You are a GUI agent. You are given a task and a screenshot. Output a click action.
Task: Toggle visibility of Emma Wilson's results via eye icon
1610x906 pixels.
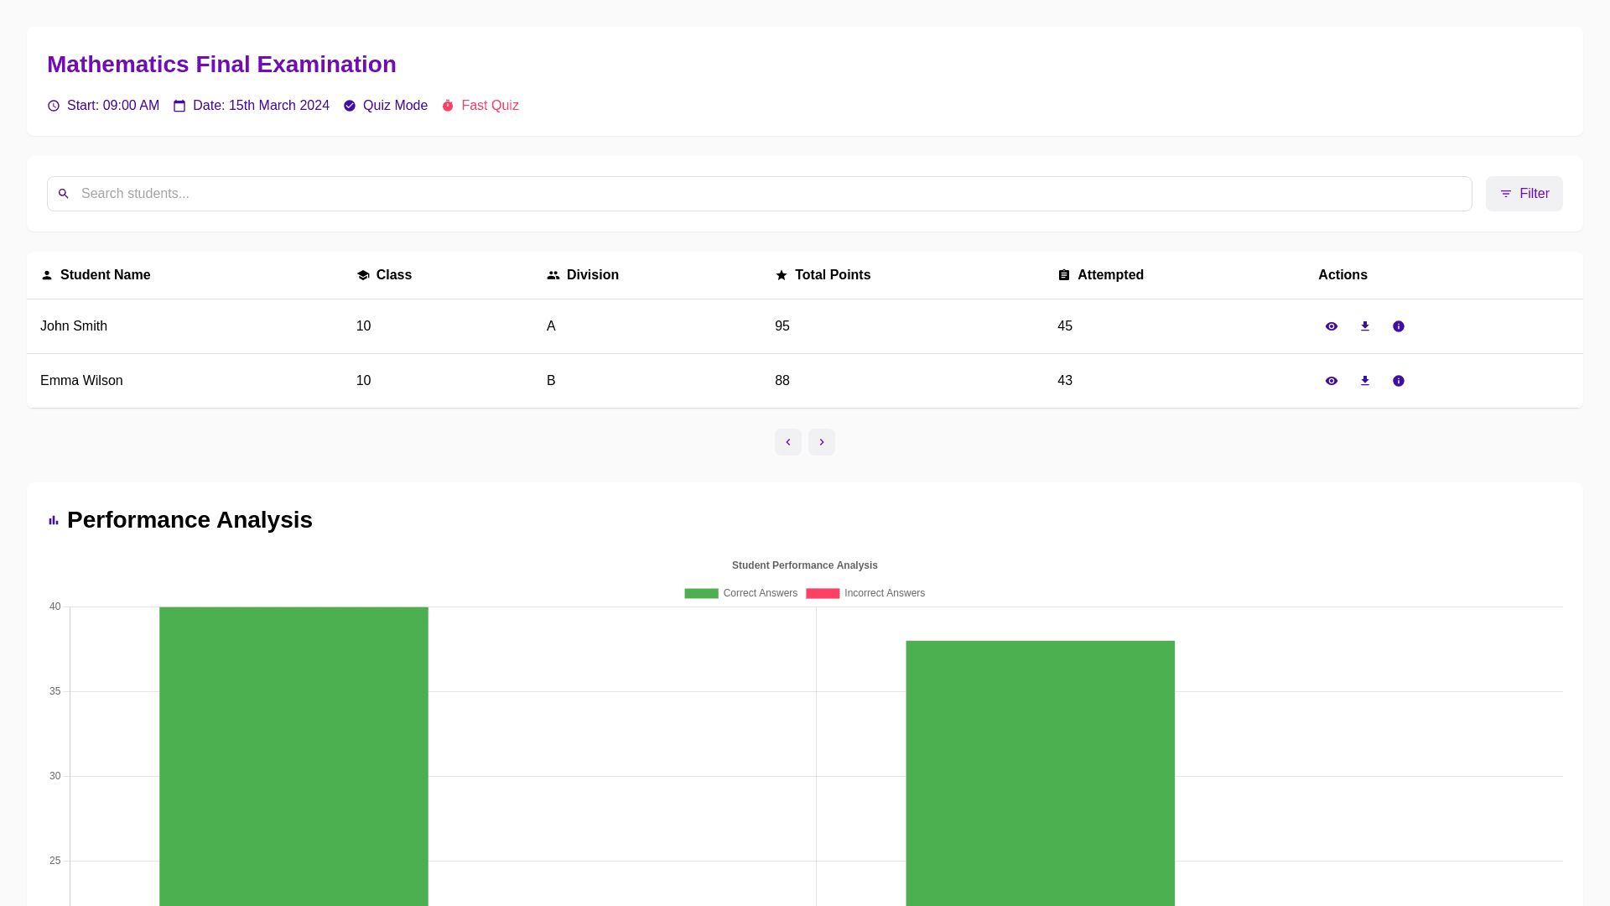[1332, 380]
